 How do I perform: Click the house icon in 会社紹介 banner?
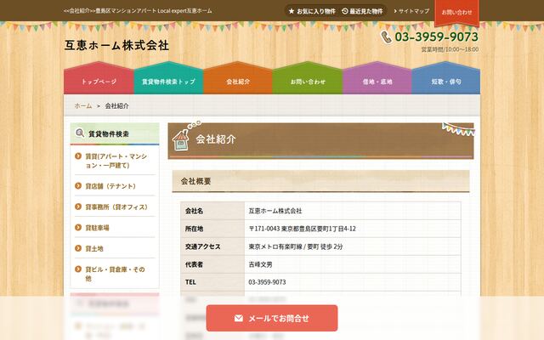pos(181,140)
